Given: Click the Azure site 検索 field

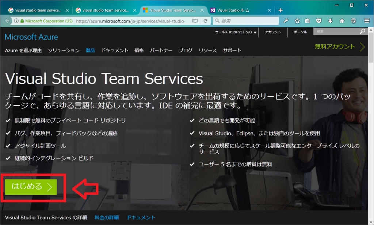Looking at the screenshot, I should [336, 31].
